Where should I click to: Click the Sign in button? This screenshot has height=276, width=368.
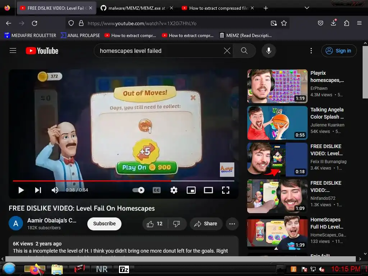339,51
